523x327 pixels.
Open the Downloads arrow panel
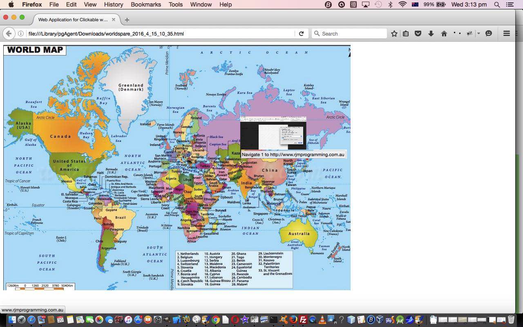[x=431, y=34]
